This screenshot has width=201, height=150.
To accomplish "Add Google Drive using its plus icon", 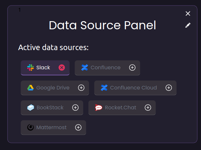I will [81, 88].
